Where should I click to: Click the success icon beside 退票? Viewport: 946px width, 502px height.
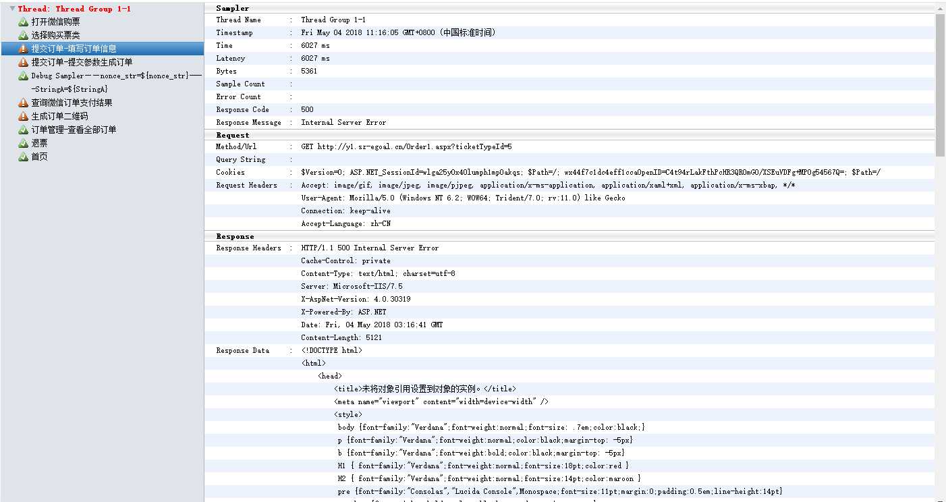tap(24, 143)
